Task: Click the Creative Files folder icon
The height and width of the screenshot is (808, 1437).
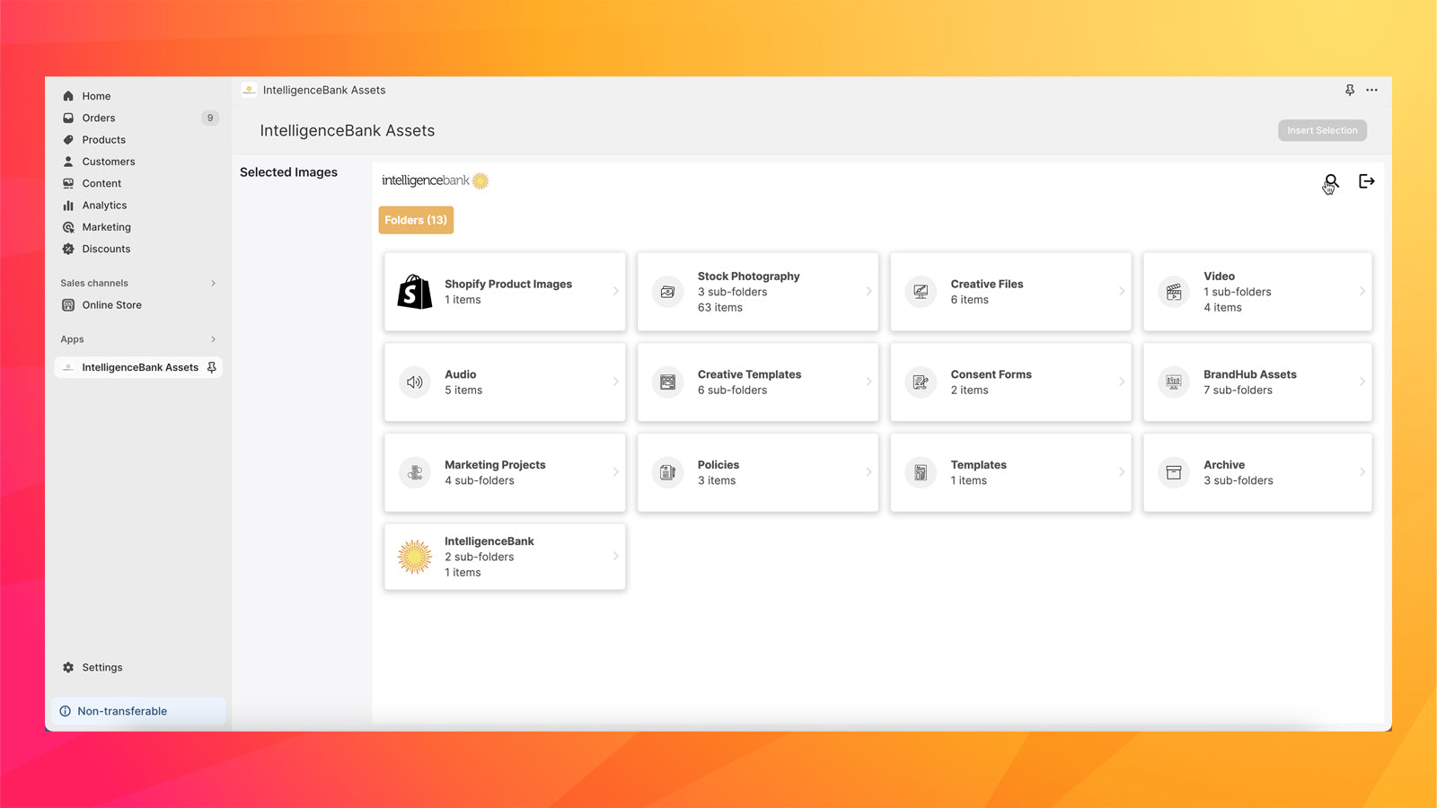Action: click(x=921, y=292)
